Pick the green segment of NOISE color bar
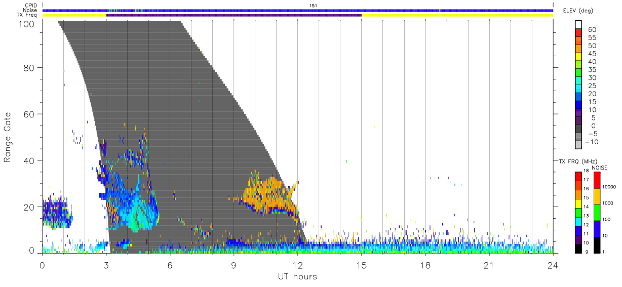The image size is (622, 287). 597,212
